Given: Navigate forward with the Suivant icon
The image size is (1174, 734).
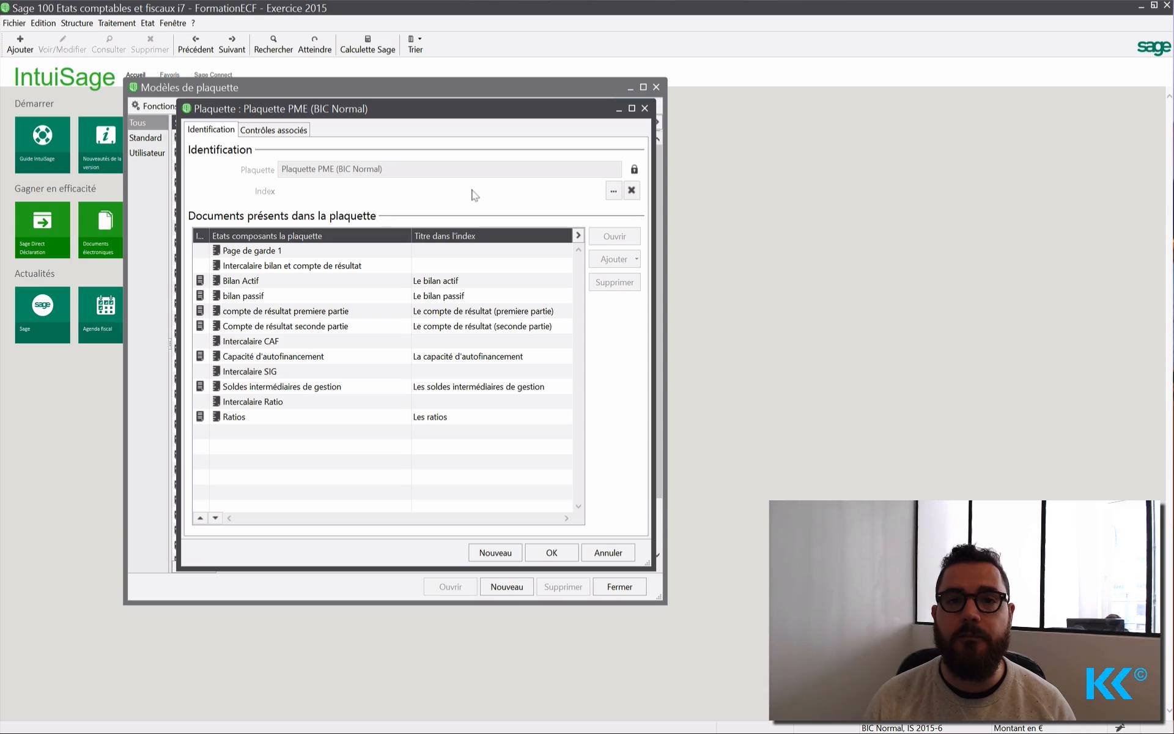Looking at the screenshot, I should 231,43.
